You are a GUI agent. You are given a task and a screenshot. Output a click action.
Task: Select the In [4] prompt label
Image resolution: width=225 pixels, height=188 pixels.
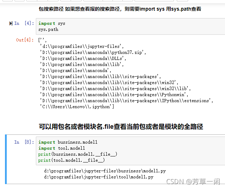(x=24, y=23)
